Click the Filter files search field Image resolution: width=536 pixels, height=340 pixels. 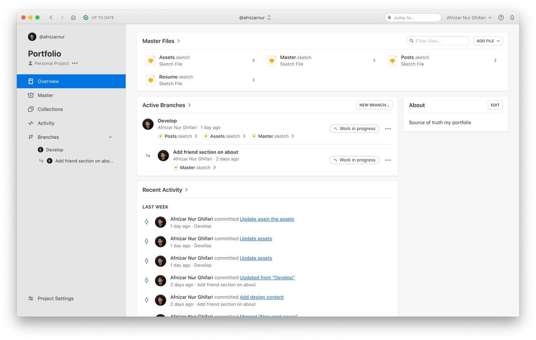pyautogui.click(x=438, y=41)
